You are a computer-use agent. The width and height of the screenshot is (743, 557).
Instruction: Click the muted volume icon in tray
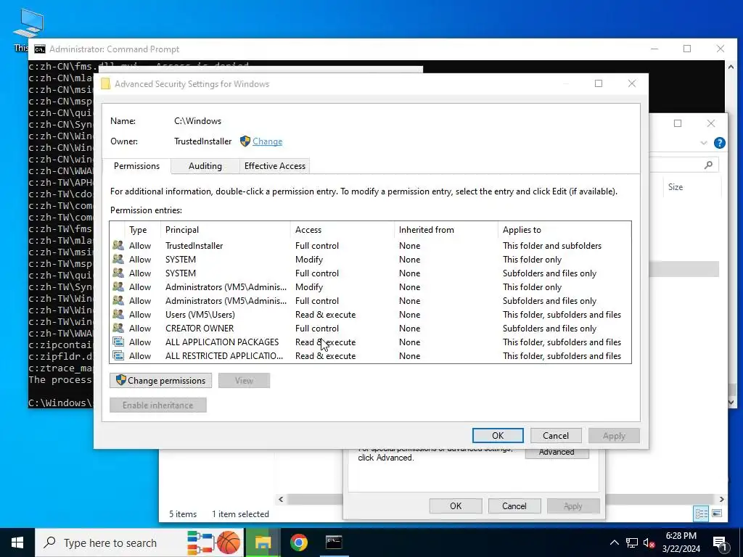[649, 542]
